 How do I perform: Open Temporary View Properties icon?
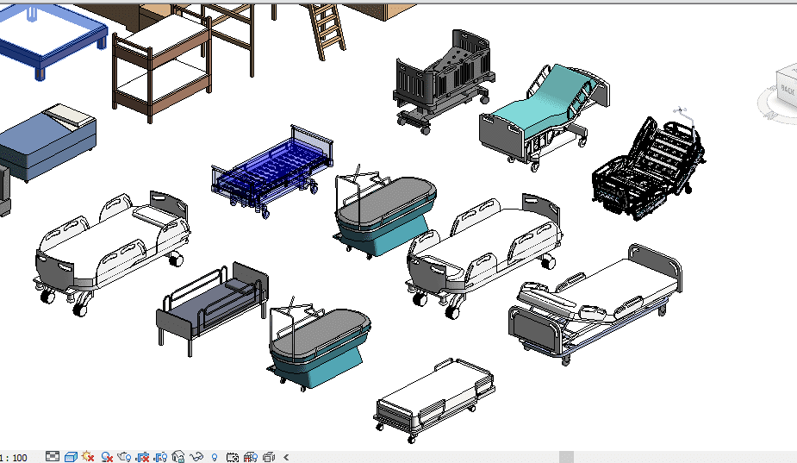[233, 457]
